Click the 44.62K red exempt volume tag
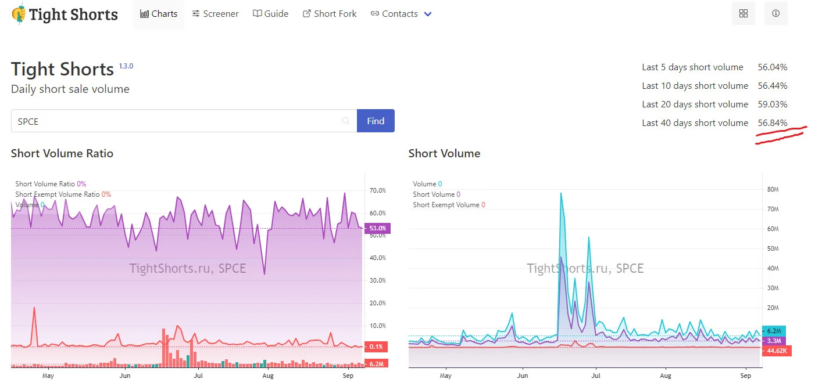The height and width of the screenshot is (386, 815). point(777,351)
